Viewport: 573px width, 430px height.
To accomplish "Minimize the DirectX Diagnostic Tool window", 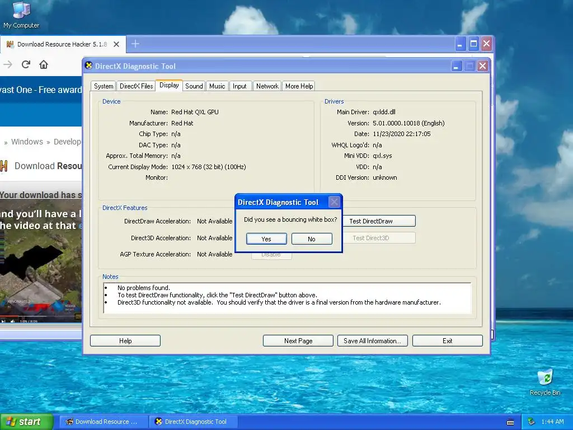I will pos(456,66).
